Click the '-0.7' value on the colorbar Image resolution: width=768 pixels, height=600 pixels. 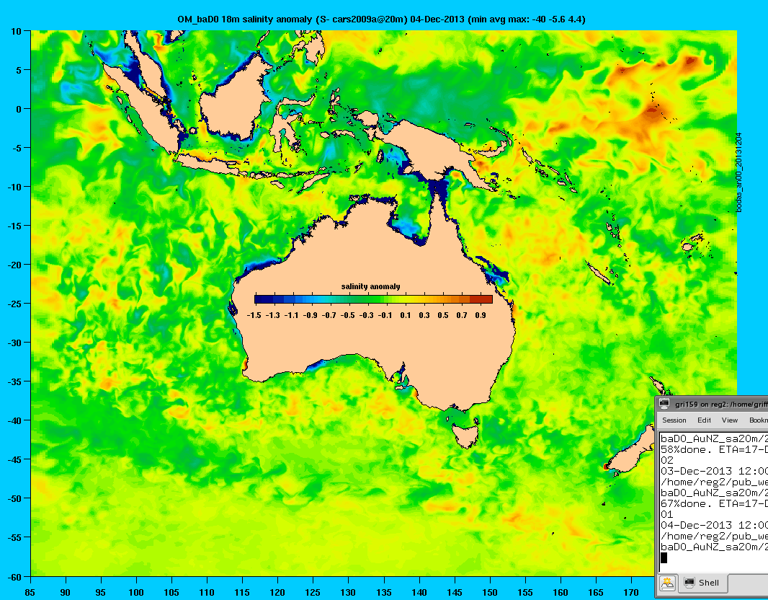pos(329,315)
